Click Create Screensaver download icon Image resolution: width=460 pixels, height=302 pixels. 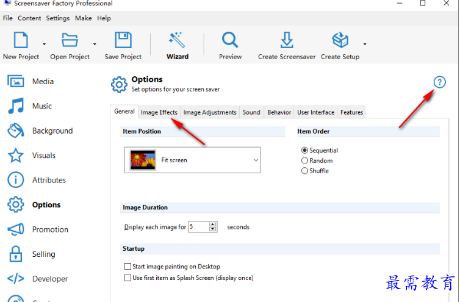tap(286, 41)
